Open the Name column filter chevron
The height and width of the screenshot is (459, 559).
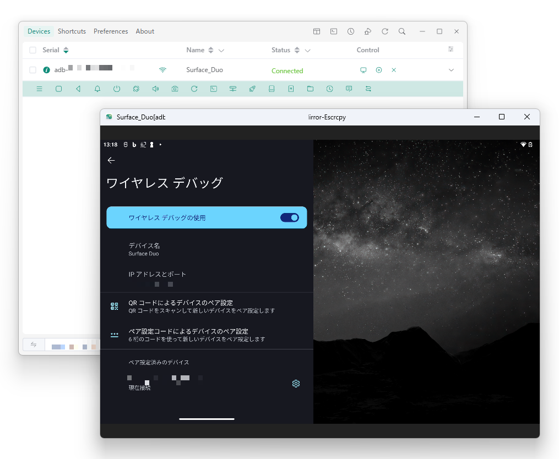point(221,51)
